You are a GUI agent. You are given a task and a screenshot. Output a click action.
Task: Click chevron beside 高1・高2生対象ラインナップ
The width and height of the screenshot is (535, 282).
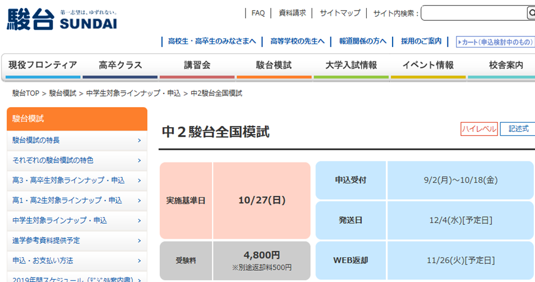139,201
